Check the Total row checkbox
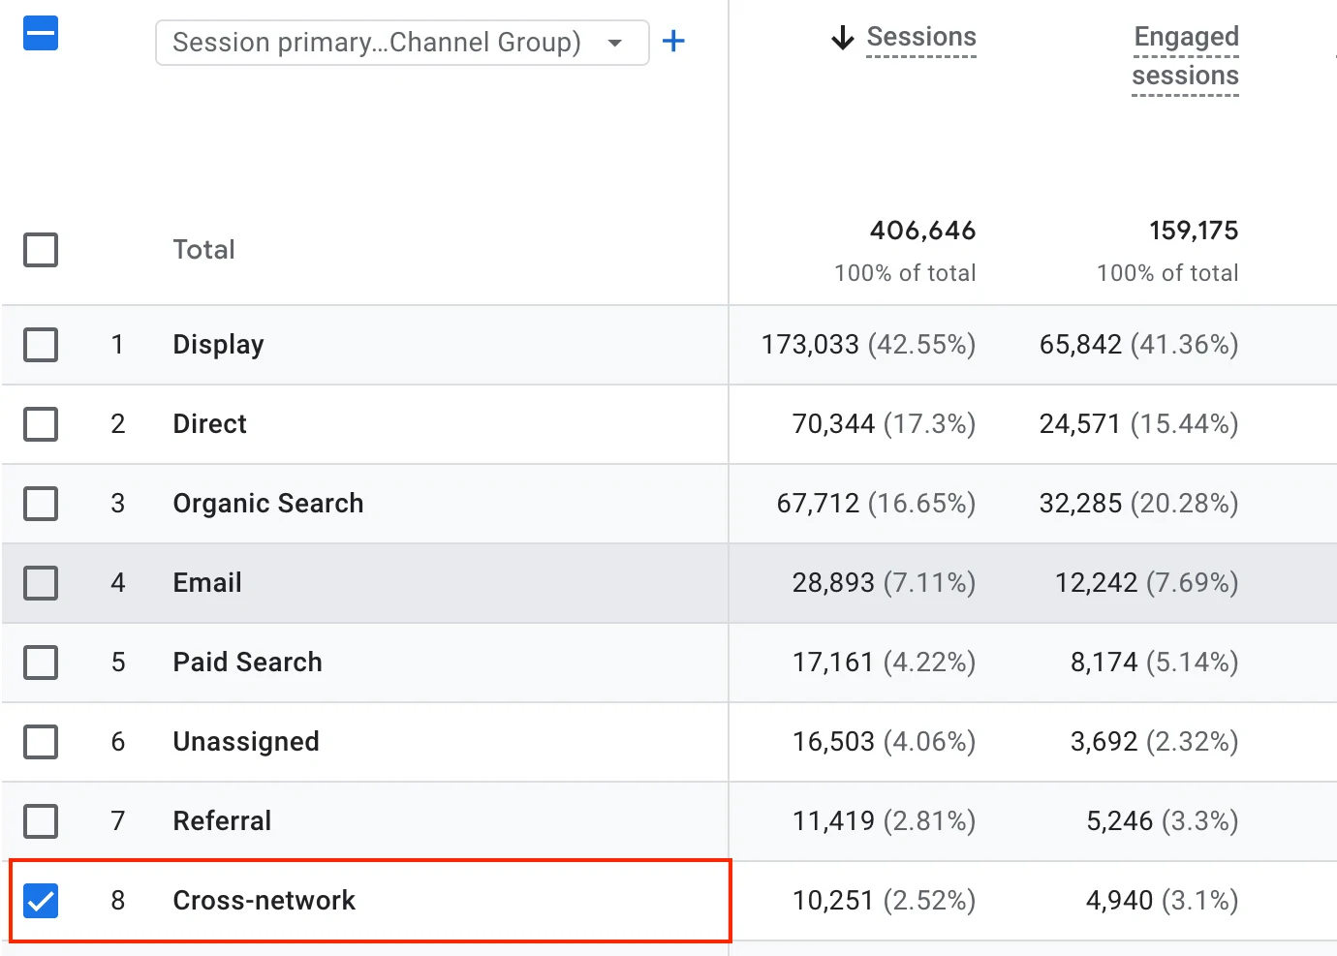 point(41,250)
